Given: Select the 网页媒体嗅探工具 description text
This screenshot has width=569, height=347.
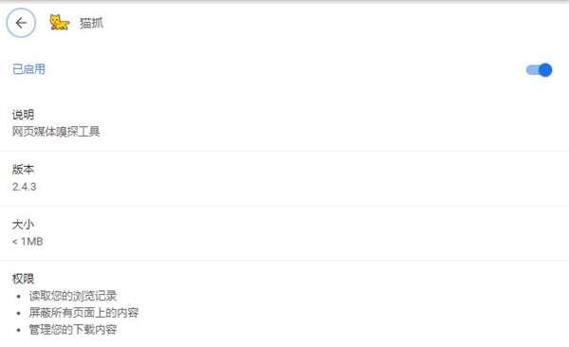Looking at the screenshot, I should (56, 132).
